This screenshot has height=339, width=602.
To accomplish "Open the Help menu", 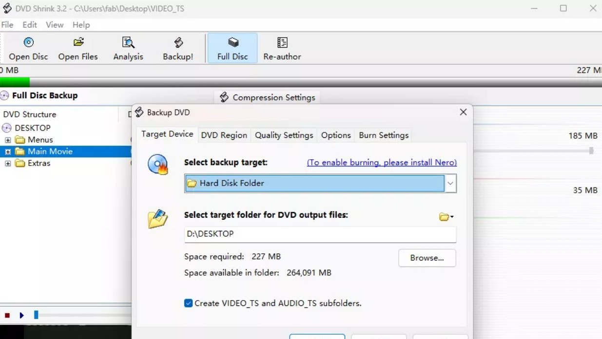I will pos(81,25).
